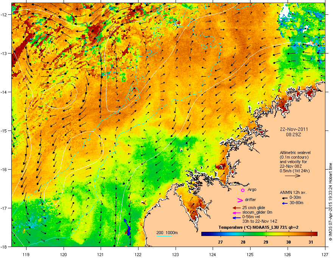333x258 pixels.
Task: Click the '126' longitude axis label
Action: (288, 254)
